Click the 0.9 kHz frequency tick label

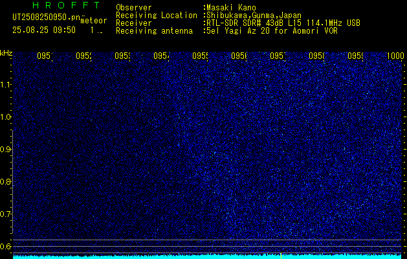pyautogui.click(x=5, y=150)
